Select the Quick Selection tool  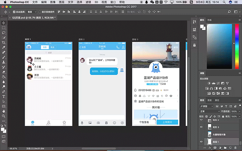tap(4, 38)
